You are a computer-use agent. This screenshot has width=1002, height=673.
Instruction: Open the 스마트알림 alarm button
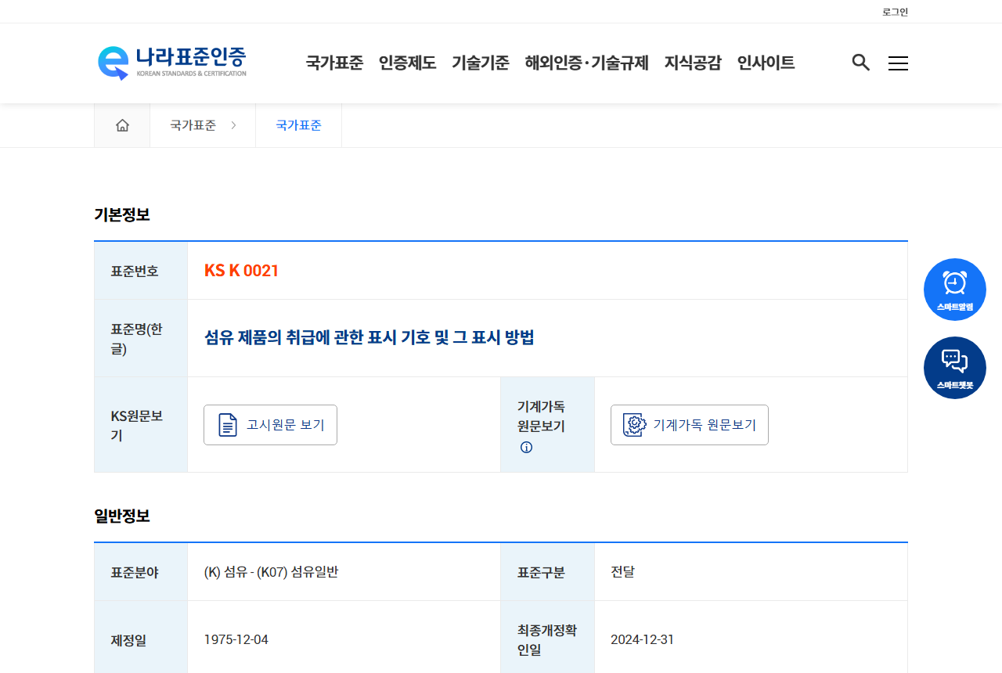pyautogui.click(x=955, y=290)
